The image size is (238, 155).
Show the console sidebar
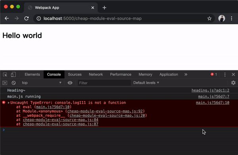point(5,83)
